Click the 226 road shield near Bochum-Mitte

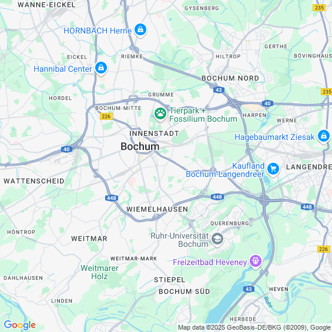click(106, 116)
